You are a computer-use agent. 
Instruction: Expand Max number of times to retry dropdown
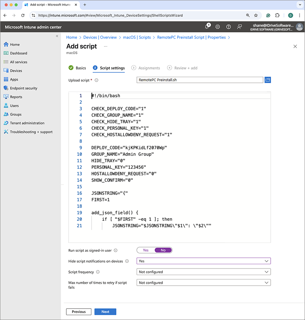[204, 283]
